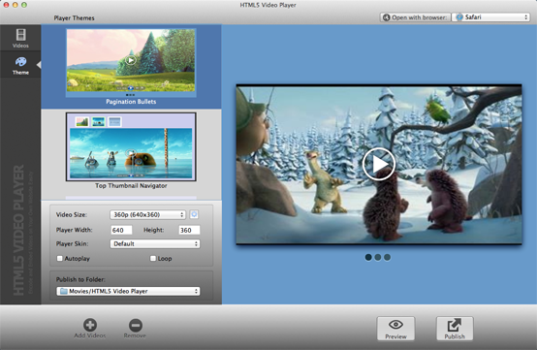
Task: Select the second pagination bullet under preview
Action: point(378,257)
